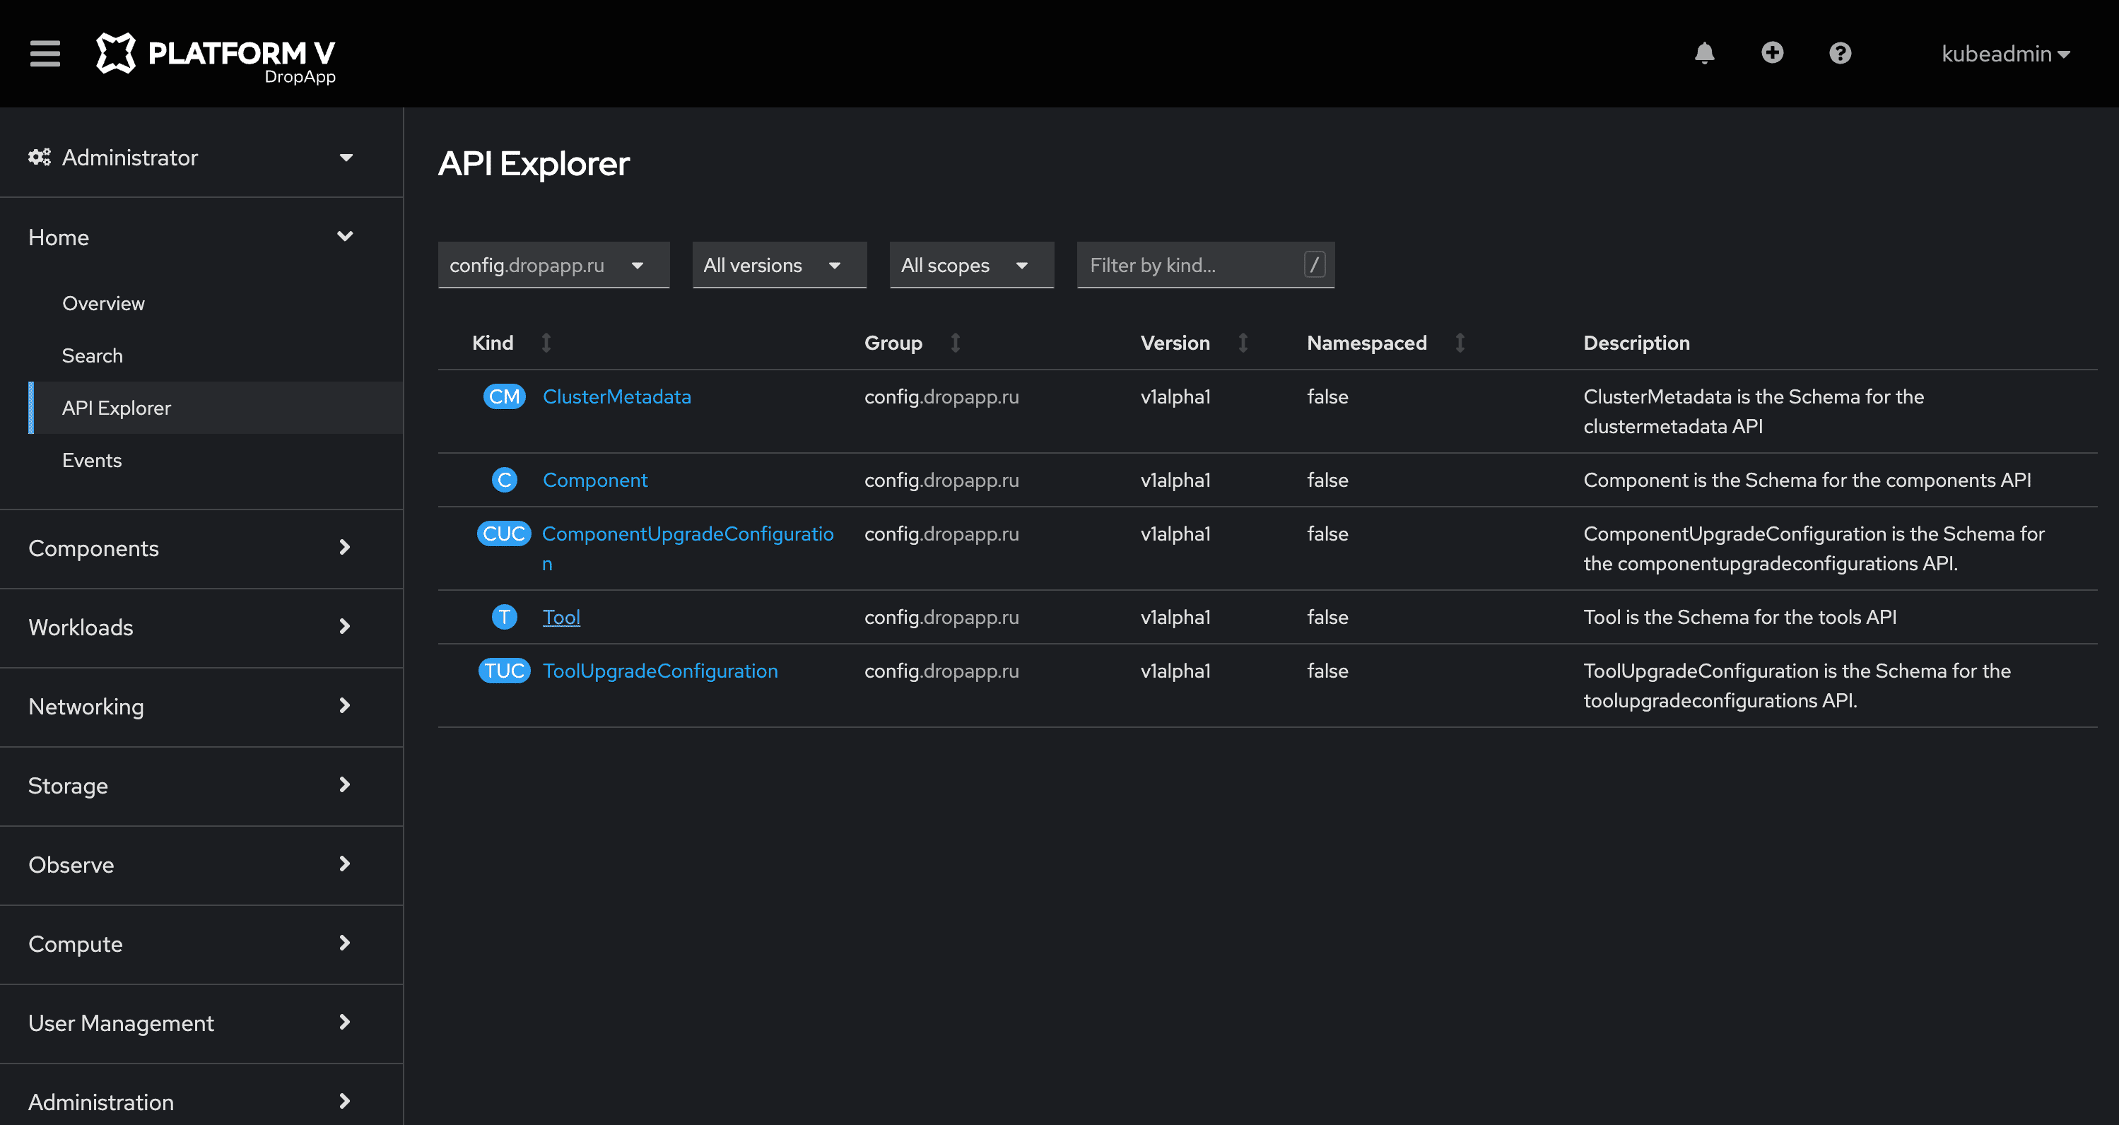Open the Platform V DropApp logo home

coord(216,57)
